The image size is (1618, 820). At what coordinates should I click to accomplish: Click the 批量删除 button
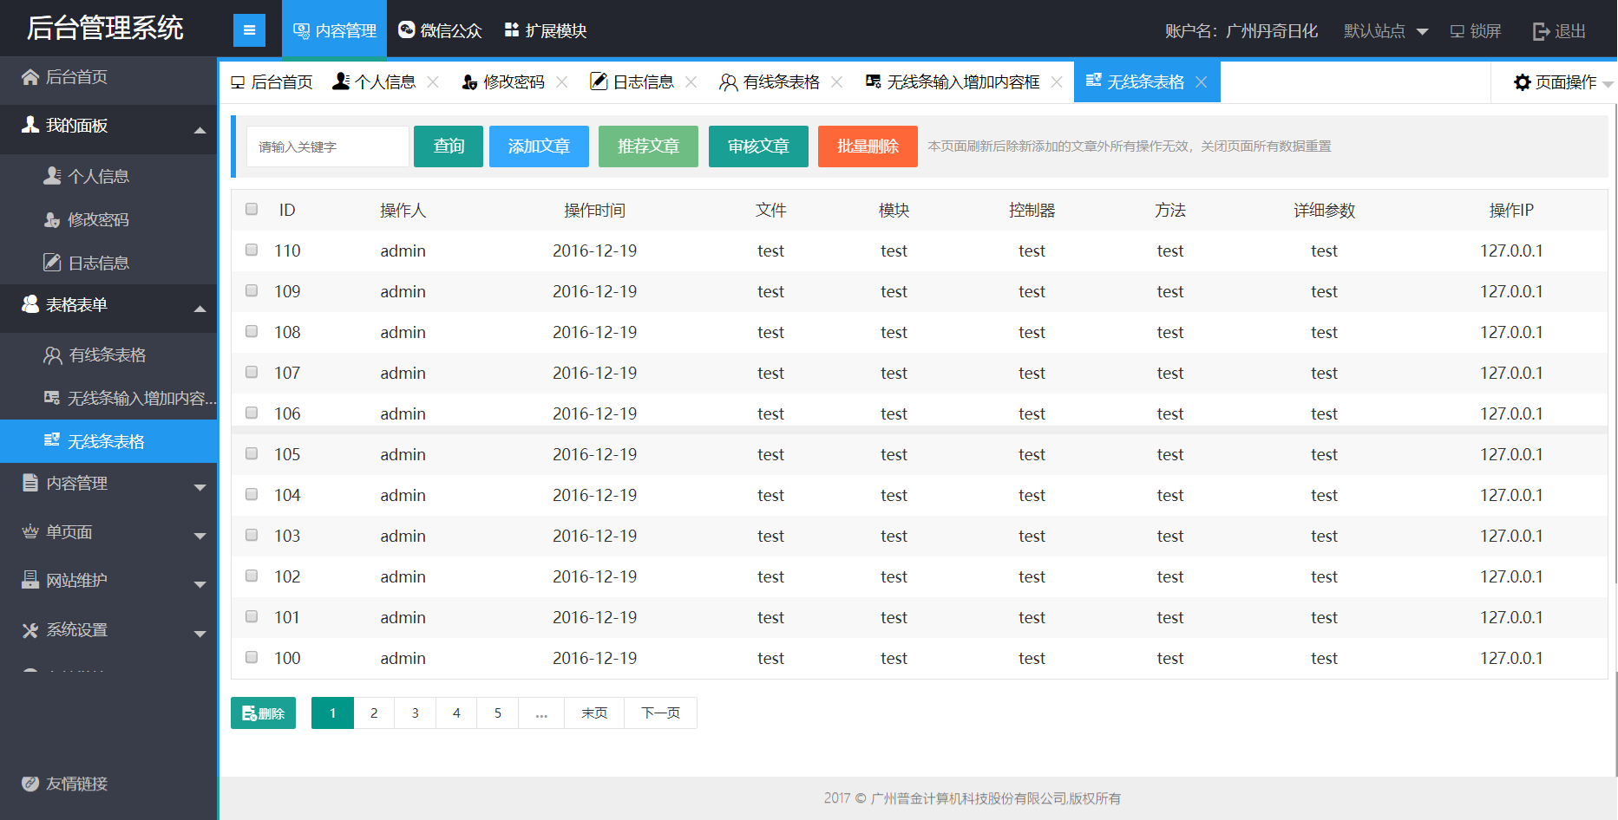tap(867, 146)
